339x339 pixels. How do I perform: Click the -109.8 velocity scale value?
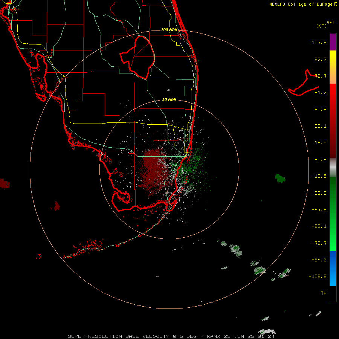point(318,276)
